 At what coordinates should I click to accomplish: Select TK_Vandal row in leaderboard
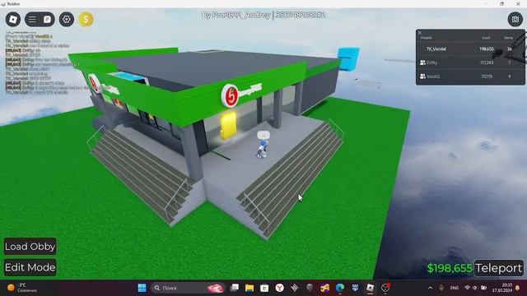470,49
